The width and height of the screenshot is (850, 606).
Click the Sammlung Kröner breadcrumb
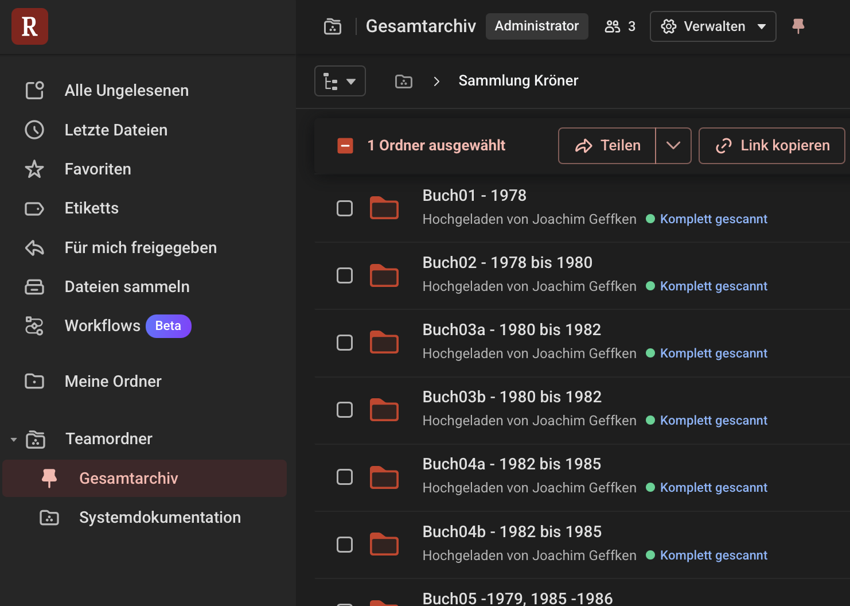(518, 80)
